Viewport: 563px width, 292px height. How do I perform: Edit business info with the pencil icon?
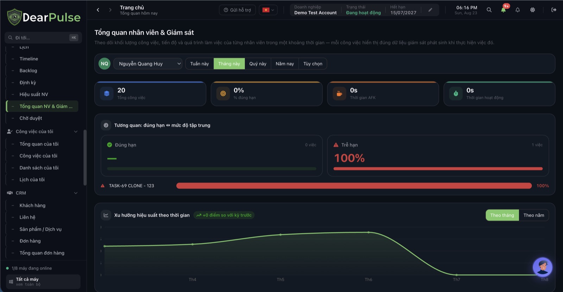pyautogui.click(x=430, y=10)
